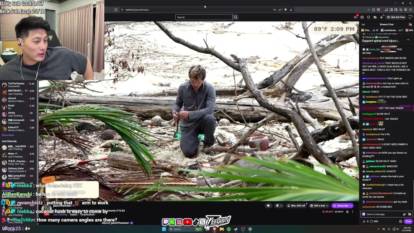Click the channel points 380 balance

[x=373, y=221]
